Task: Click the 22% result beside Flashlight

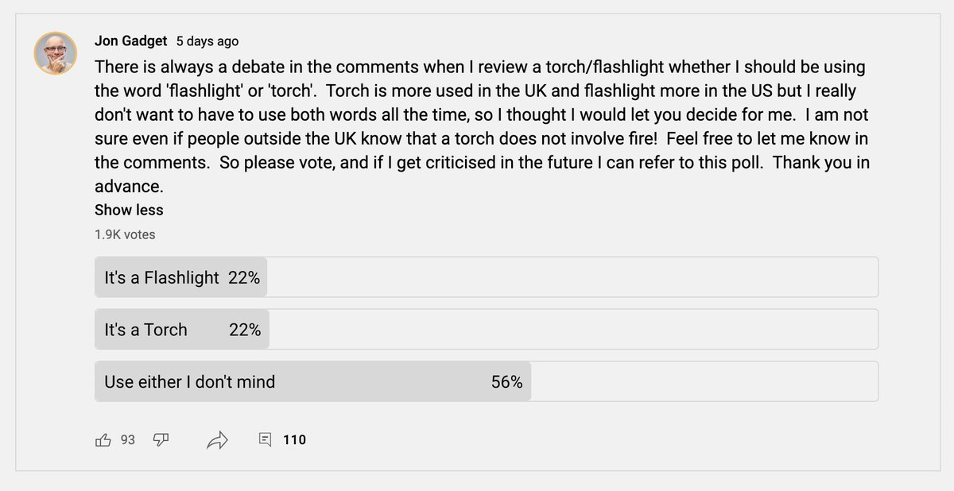Action: (x=244, y=278)
